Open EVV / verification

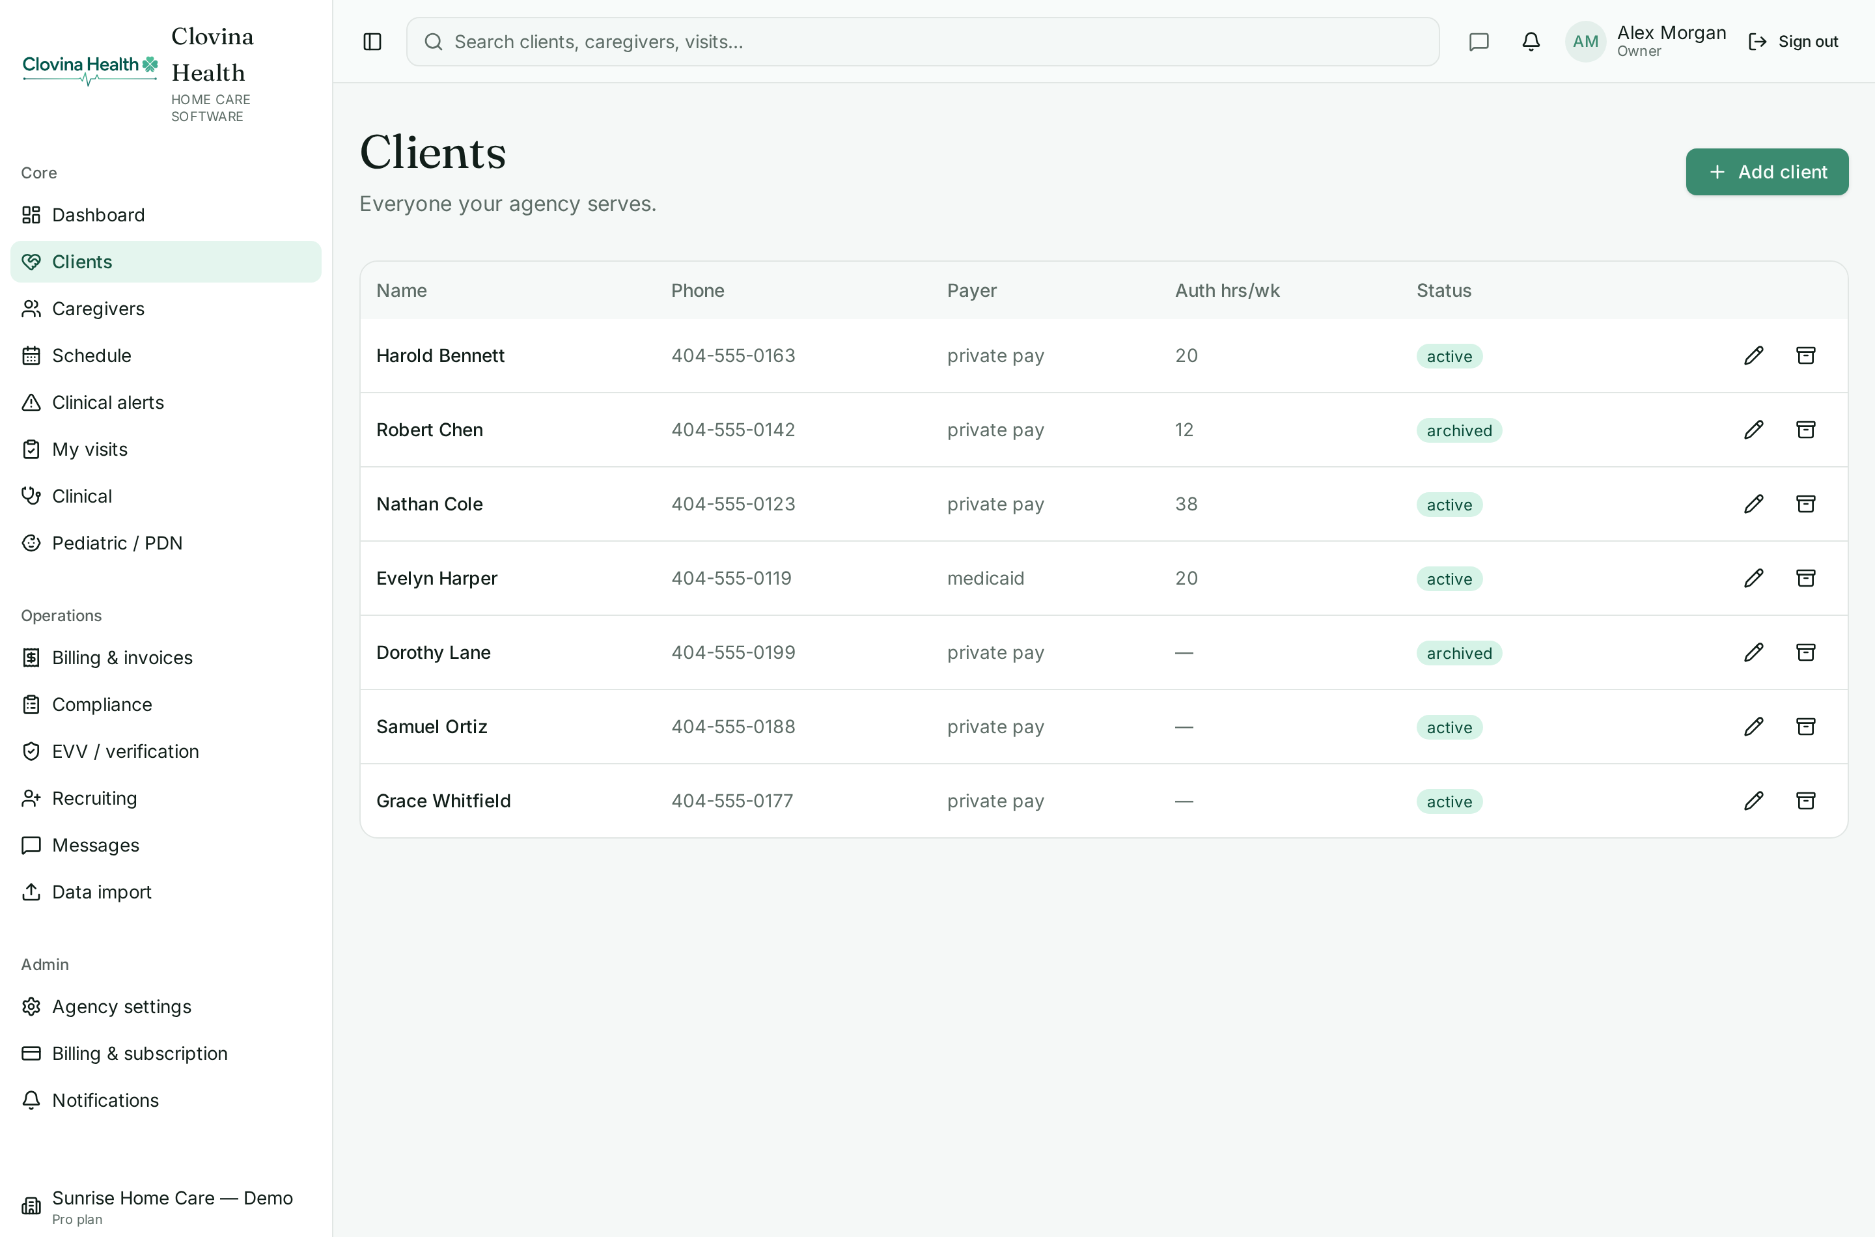pyautogui.click(x=165, y=752)
